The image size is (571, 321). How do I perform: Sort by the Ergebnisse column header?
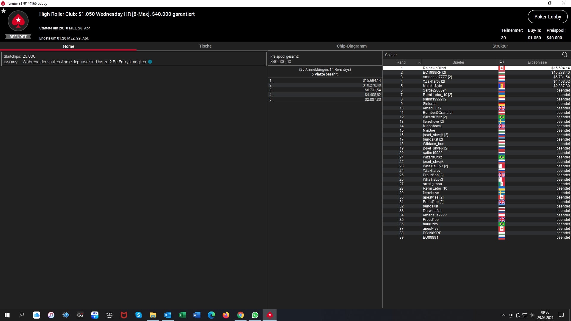point(537,62)
